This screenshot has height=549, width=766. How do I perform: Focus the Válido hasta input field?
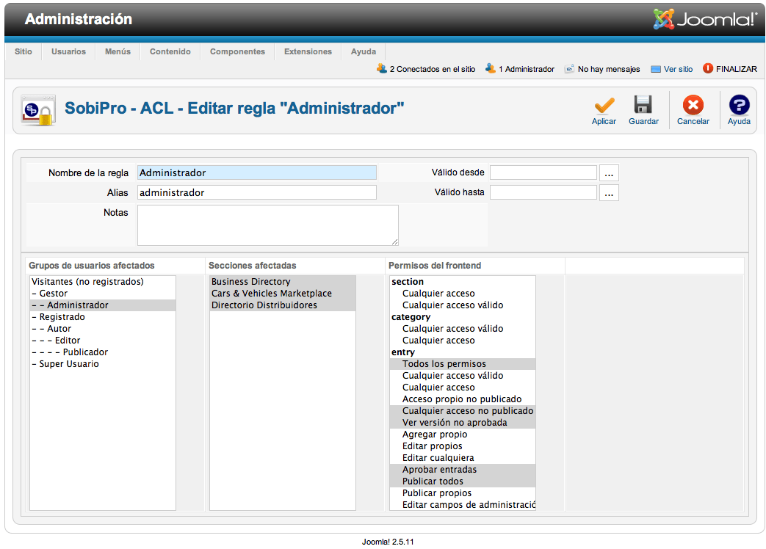tap(543, 192)
